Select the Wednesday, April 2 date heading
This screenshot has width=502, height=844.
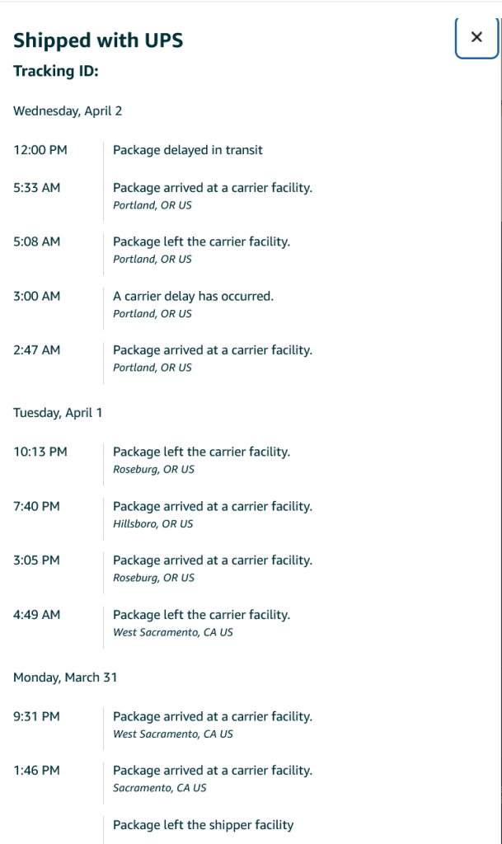(x=68, y=111)
